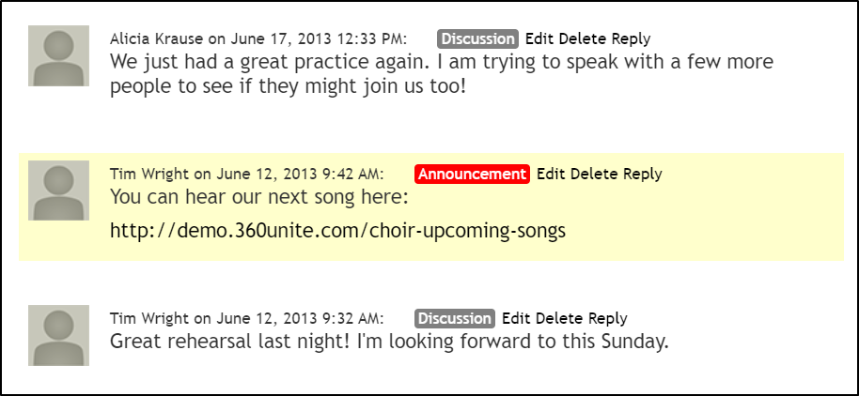Click the red Announcement badge
Viewport: 859px width, 396px height.
coord(472,174)
